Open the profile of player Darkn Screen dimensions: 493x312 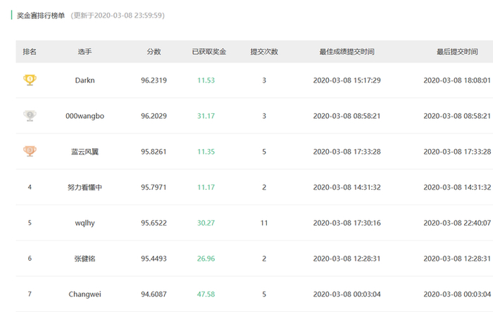[x=85, y=81]
